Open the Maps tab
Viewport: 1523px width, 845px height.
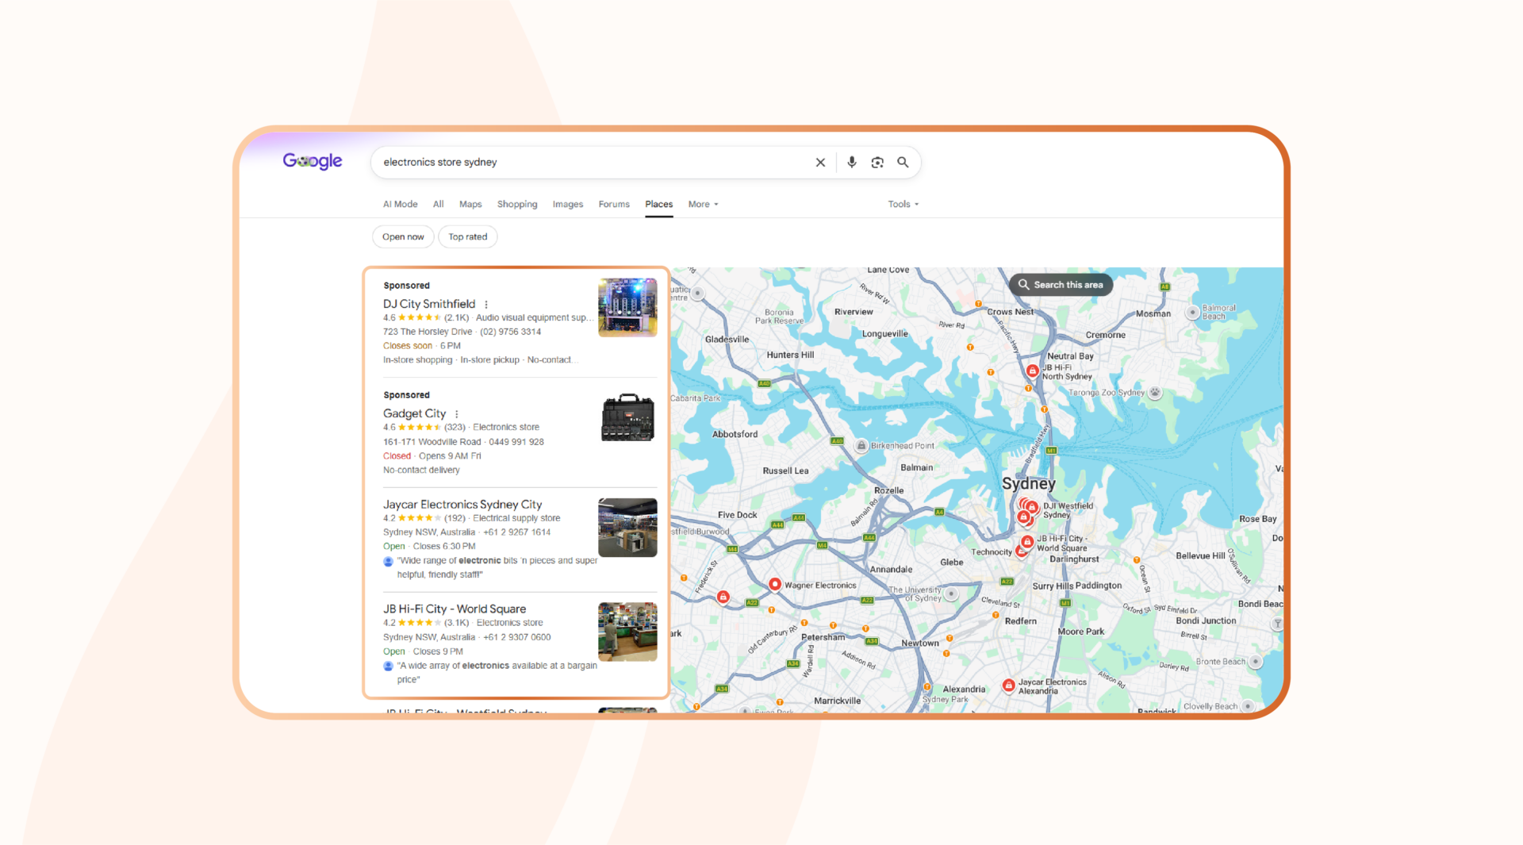(x=470, y=204)
